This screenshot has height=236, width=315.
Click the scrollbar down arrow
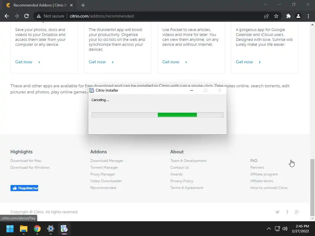pyautogui.click(x=312, y=218)
